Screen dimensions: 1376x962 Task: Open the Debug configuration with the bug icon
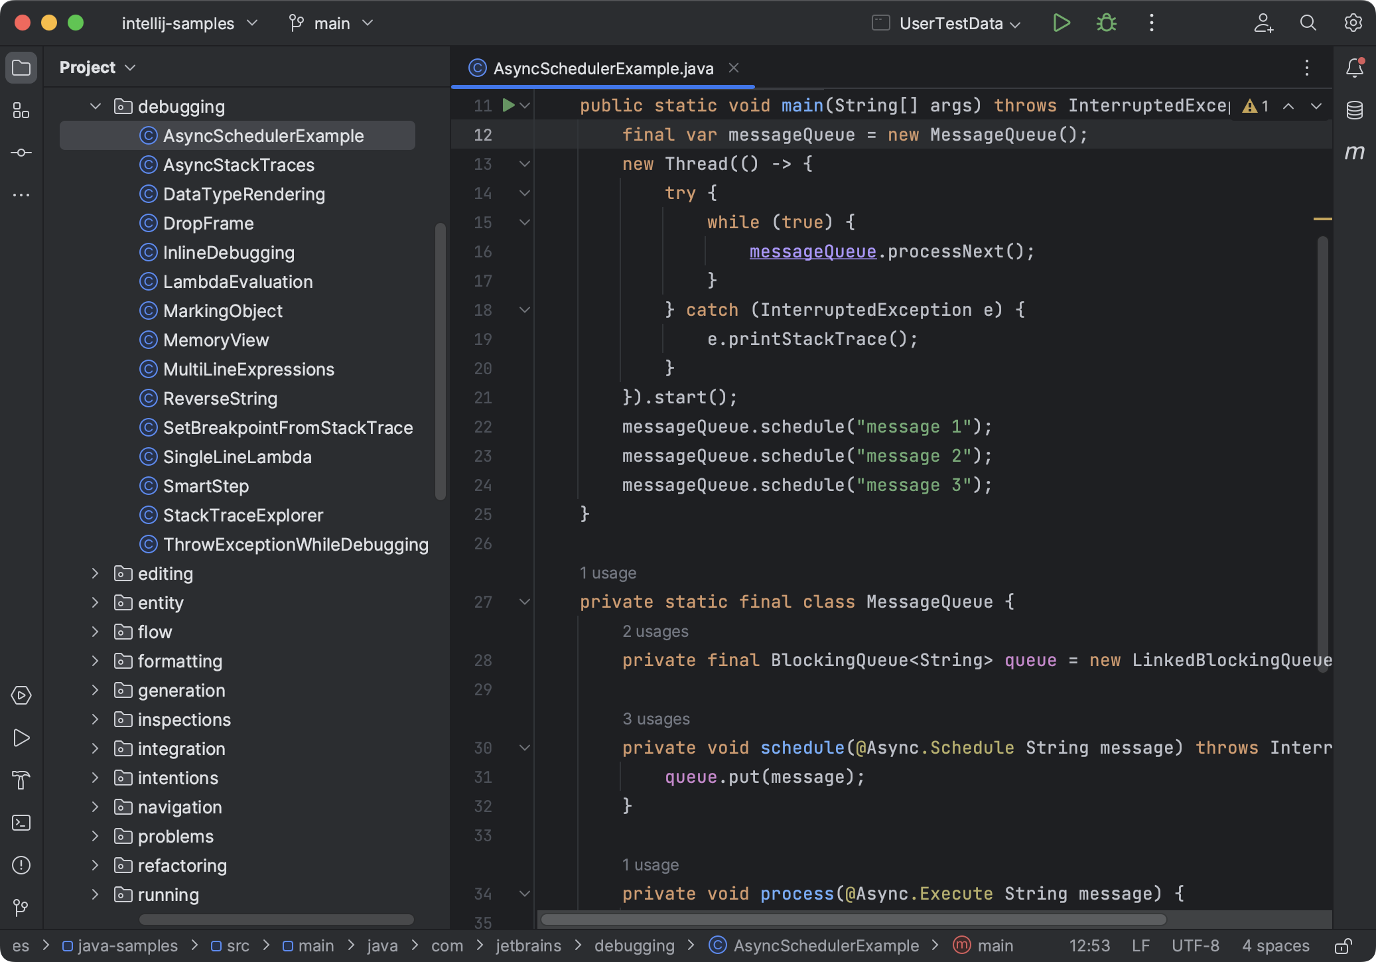click(1105, 23)
